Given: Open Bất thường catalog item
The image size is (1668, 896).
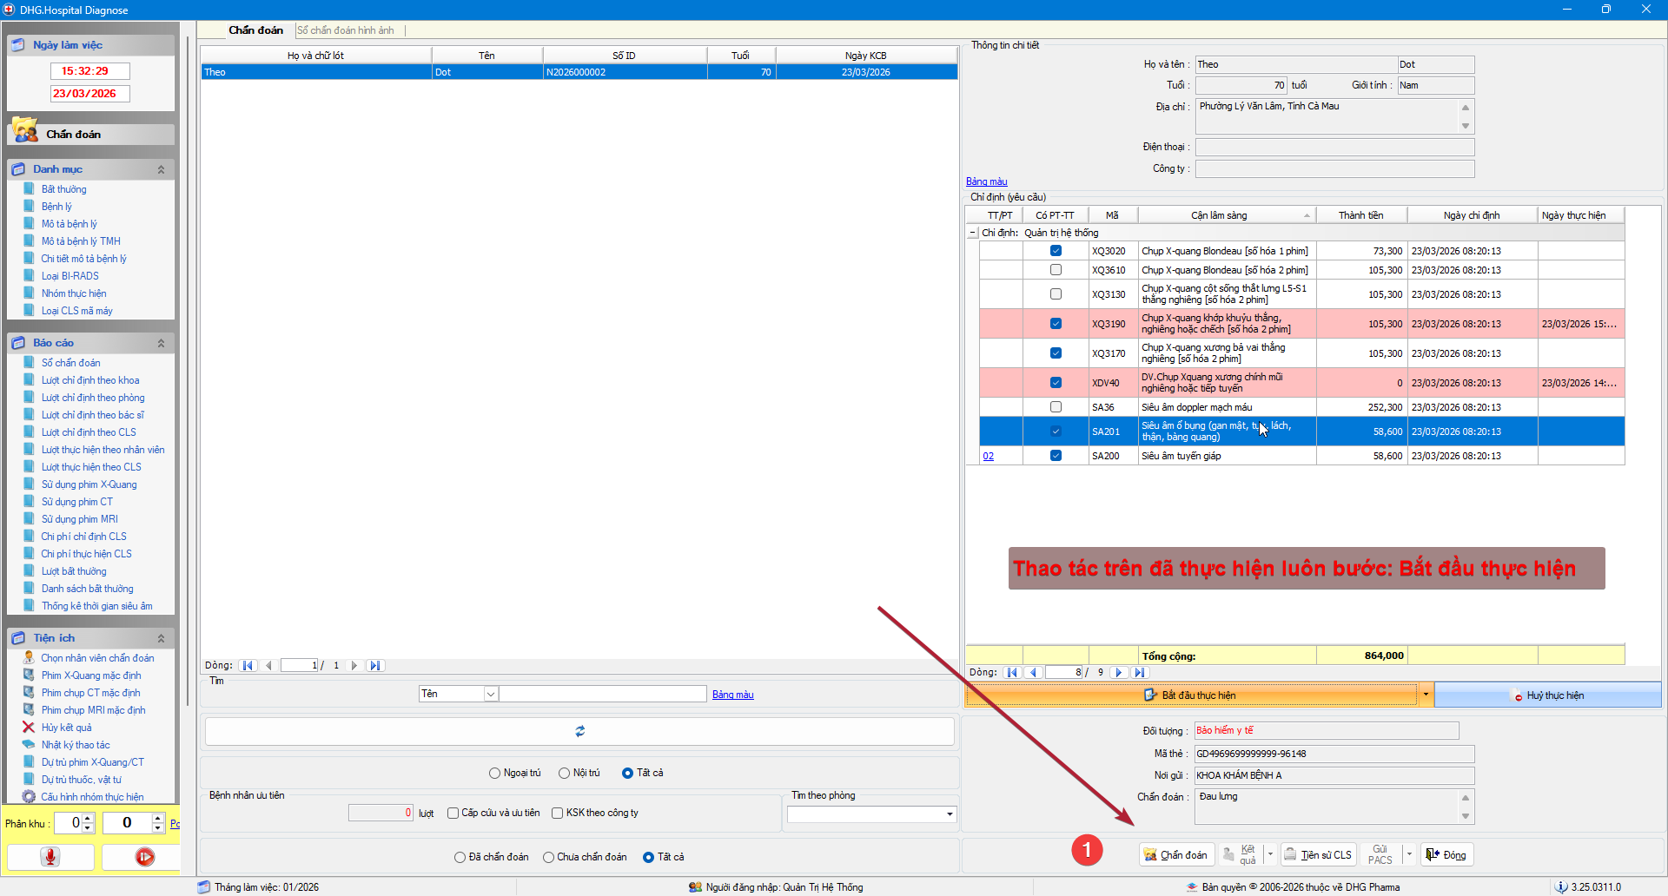Looking at the screenshot, I should point(63,189).
